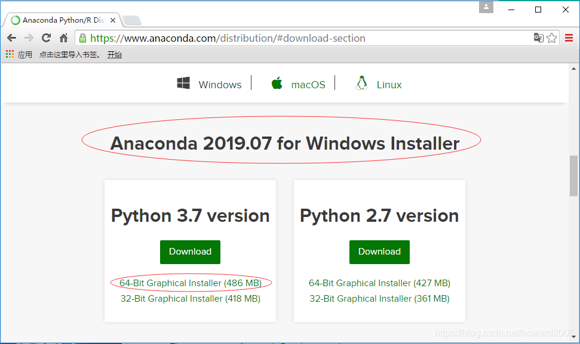Click the Apple macOS logo icon
Screen dimensions: 580x344
[x=277, y=83]
